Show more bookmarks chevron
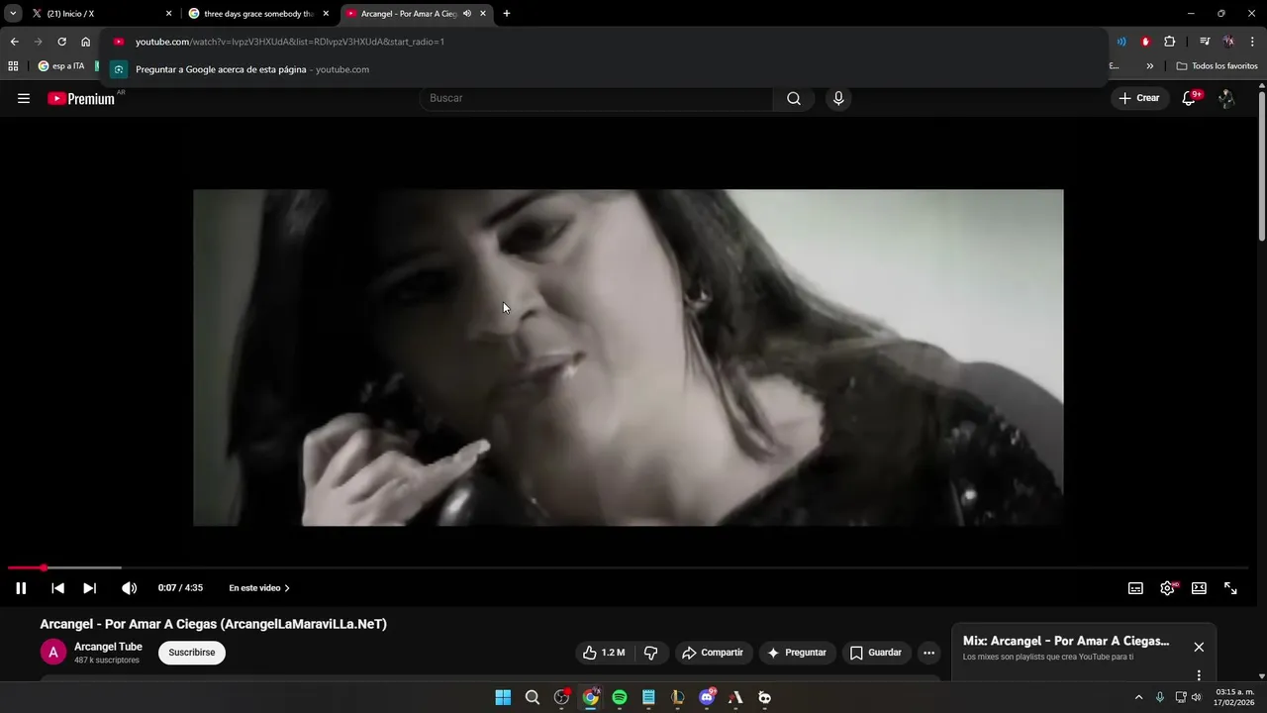1267x713 pixels. tap(1150, 66)
